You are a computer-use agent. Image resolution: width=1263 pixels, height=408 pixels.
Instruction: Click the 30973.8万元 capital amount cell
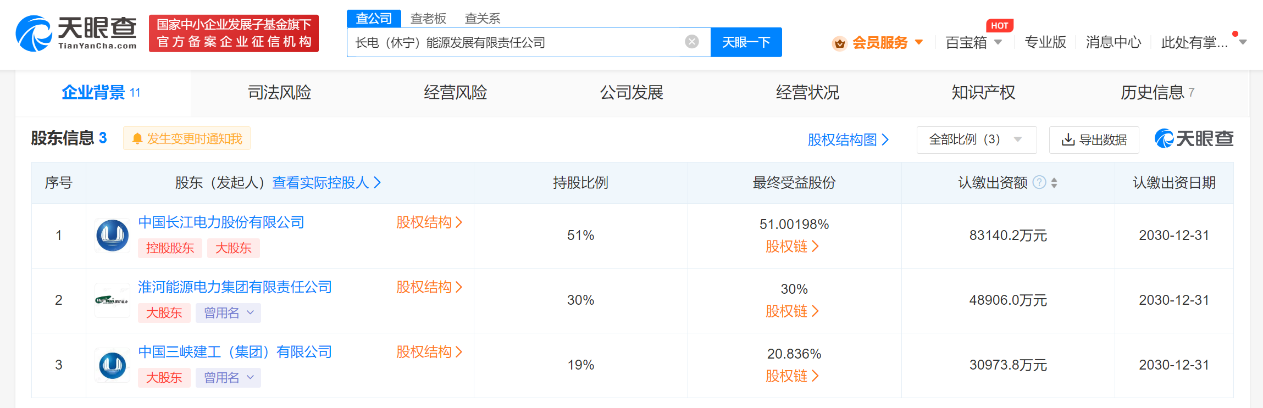pyautogui.click(x=1008, y=365)
